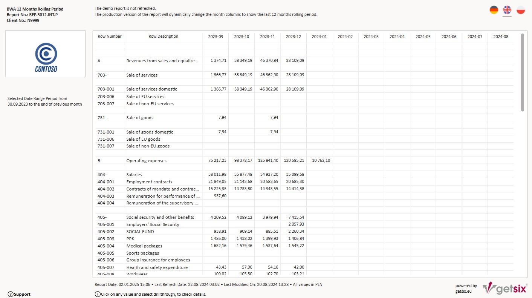Click the 2024-08 column header
The width and height of the screenshot is (532, 298).
pos(501,37)
